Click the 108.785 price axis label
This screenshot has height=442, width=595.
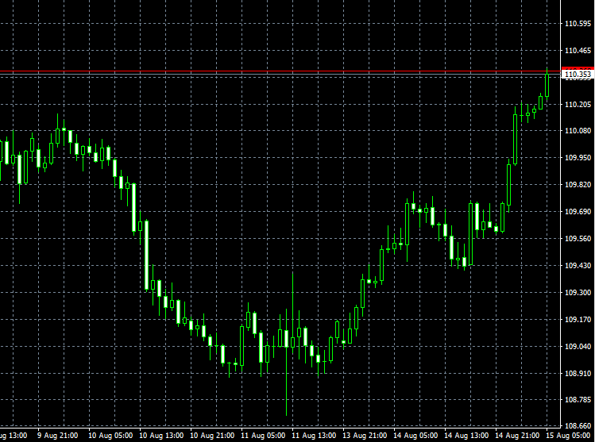578,399
